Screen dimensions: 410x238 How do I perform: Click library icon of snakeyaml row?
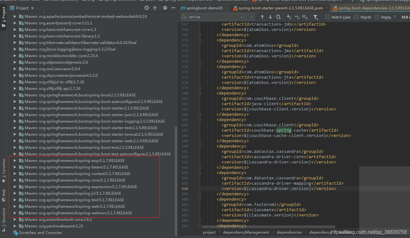[x=21, y=226]
